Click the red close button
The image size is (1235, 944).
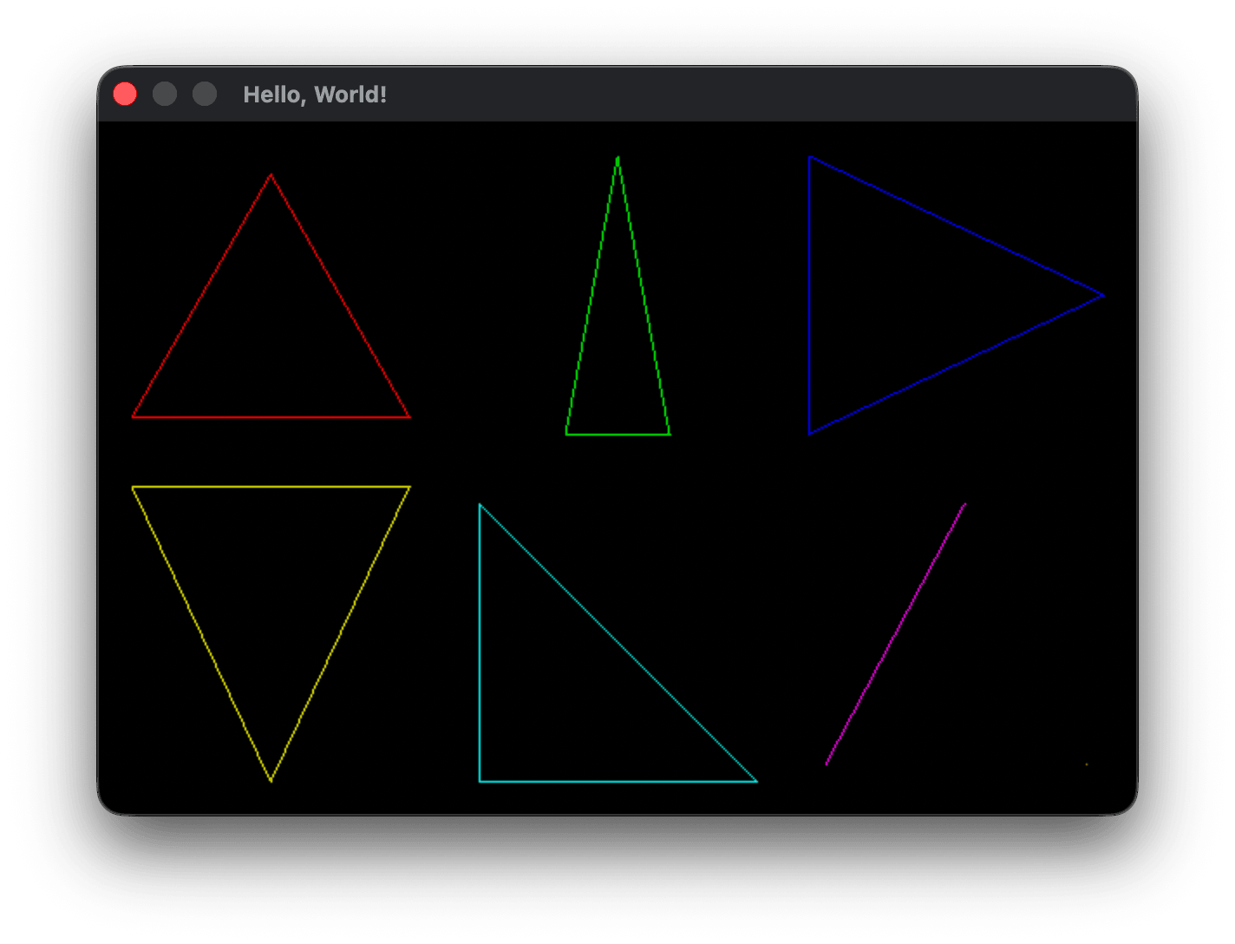[126, 93]
